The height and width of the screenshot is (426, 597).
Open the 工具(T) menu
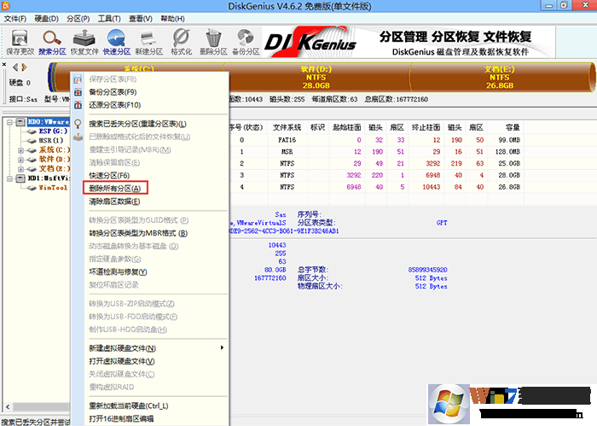pyautogui.click(x=108, y=18)
